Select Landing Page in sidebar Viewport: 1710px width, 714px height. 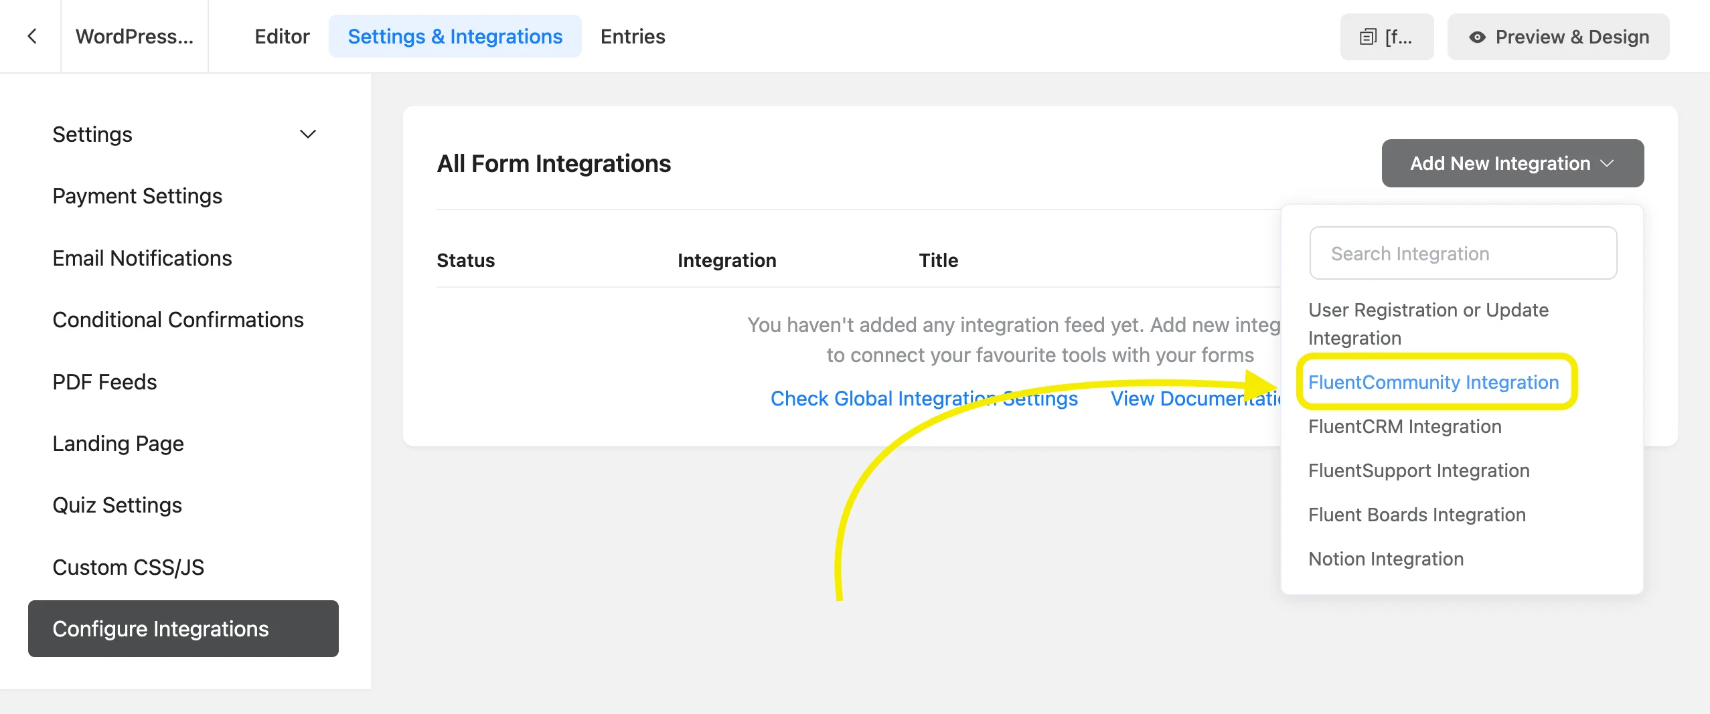(118, 444)
